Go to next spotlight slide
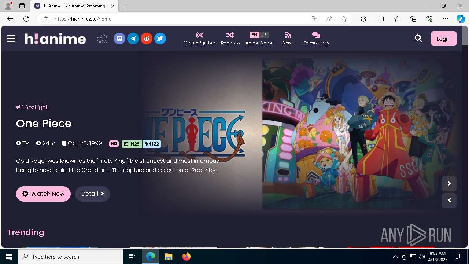Viewport: 469px width, 264px height. pyautogui.click(x=449, y=184)
